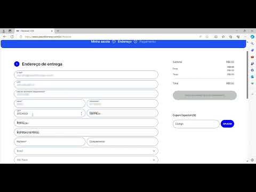
Task: Open the sidebar search icon
Action: click(x=252, y=43)
